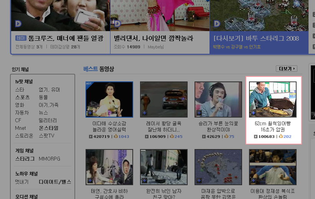Select the 영화 channel
This screenshot has height=199, width=315.
(x=20, y=105)
